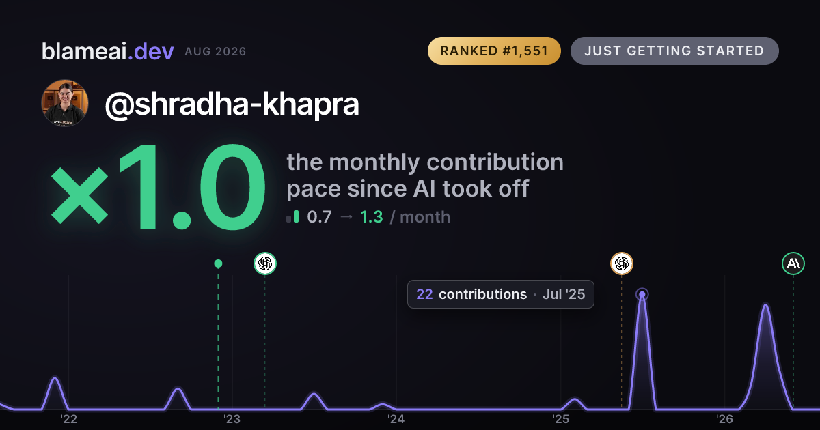
Task: Select the green dot timeline marker
Action: [x=218, y=263]
